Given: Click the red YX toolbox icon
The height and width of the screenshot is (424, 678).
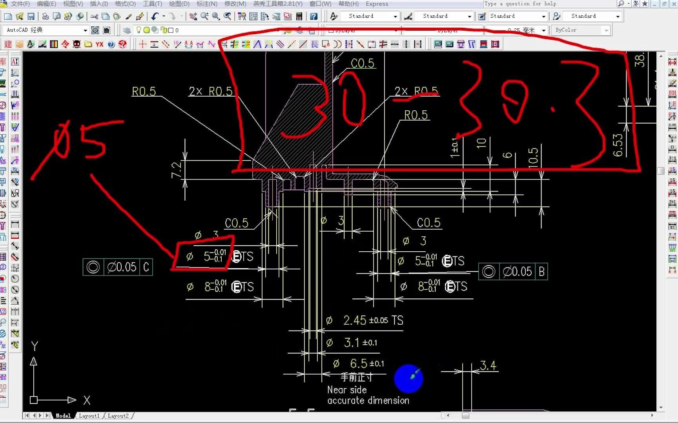Looking at the screenshot, I should [x=100, y=44].
